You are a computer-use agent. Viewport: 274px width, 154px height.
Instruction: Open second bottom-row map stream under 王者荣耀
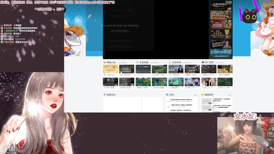pos(159,82)
